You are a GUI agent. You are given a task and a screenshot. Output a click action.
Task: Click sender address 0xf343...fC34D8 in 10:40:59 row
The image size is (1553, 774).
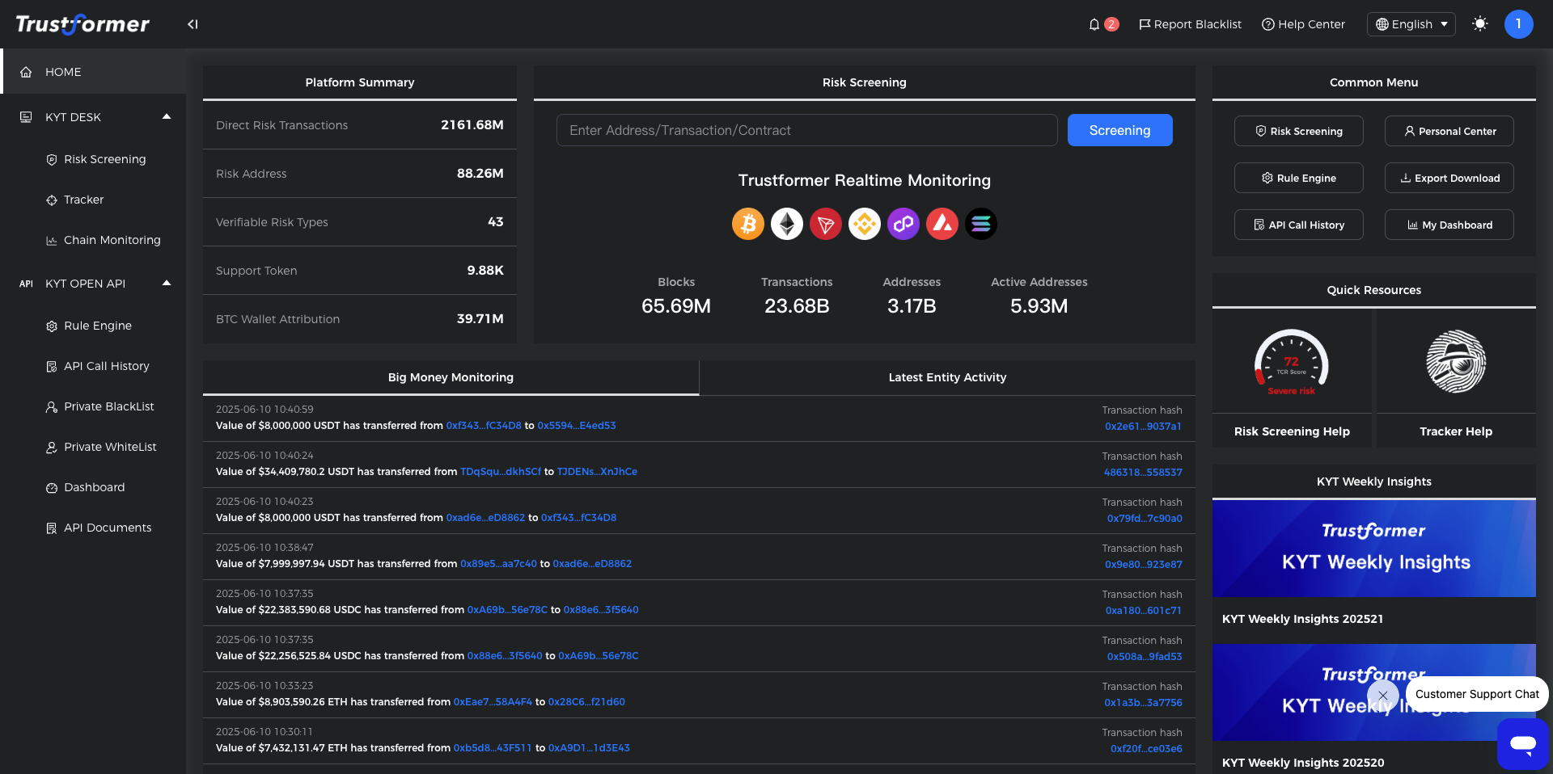point(484,426)
